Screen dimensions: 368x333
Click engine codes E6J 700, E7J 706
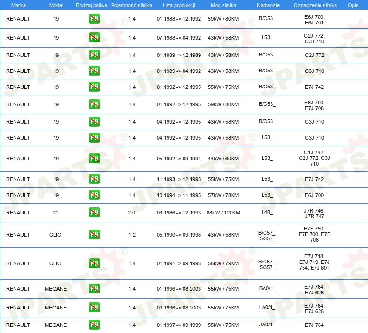[x=314, y=105]
